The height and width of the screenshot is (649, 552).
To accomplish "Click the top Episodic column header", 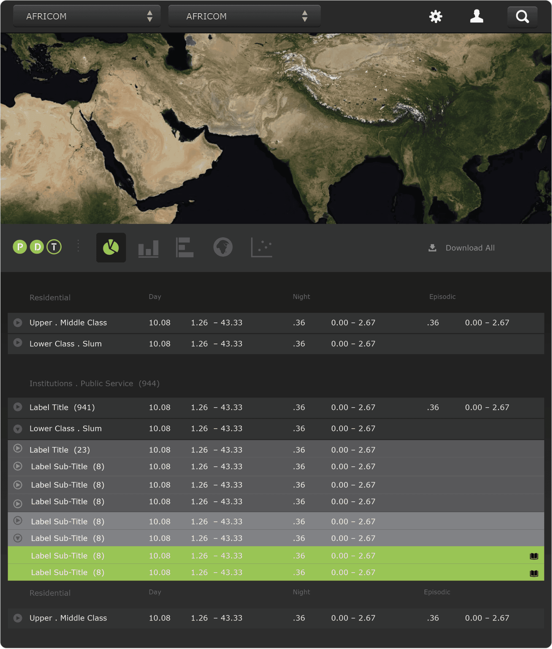I will tap(442, 297).
